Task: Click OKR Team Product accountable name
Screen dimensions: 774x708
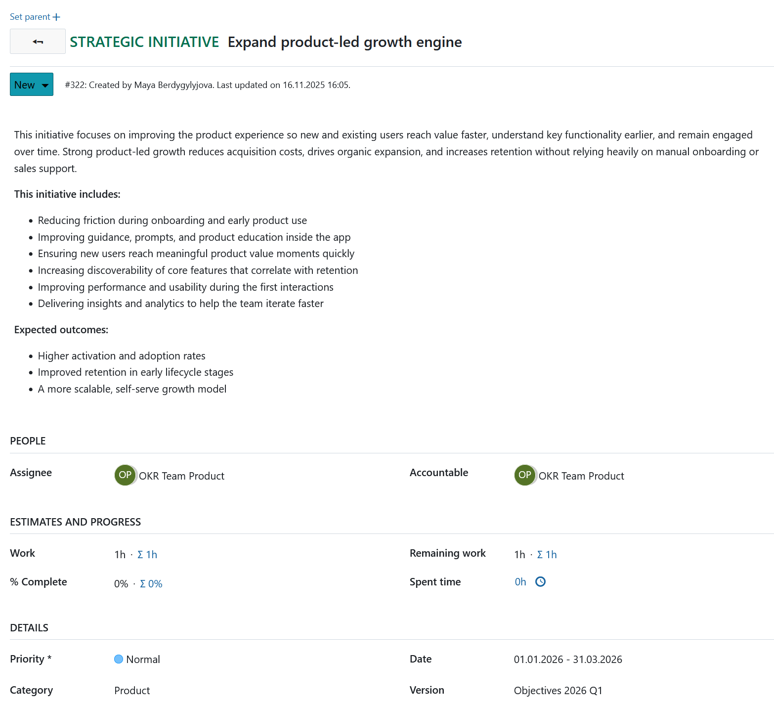Action: pyautogui.click(x=582, y=476)
